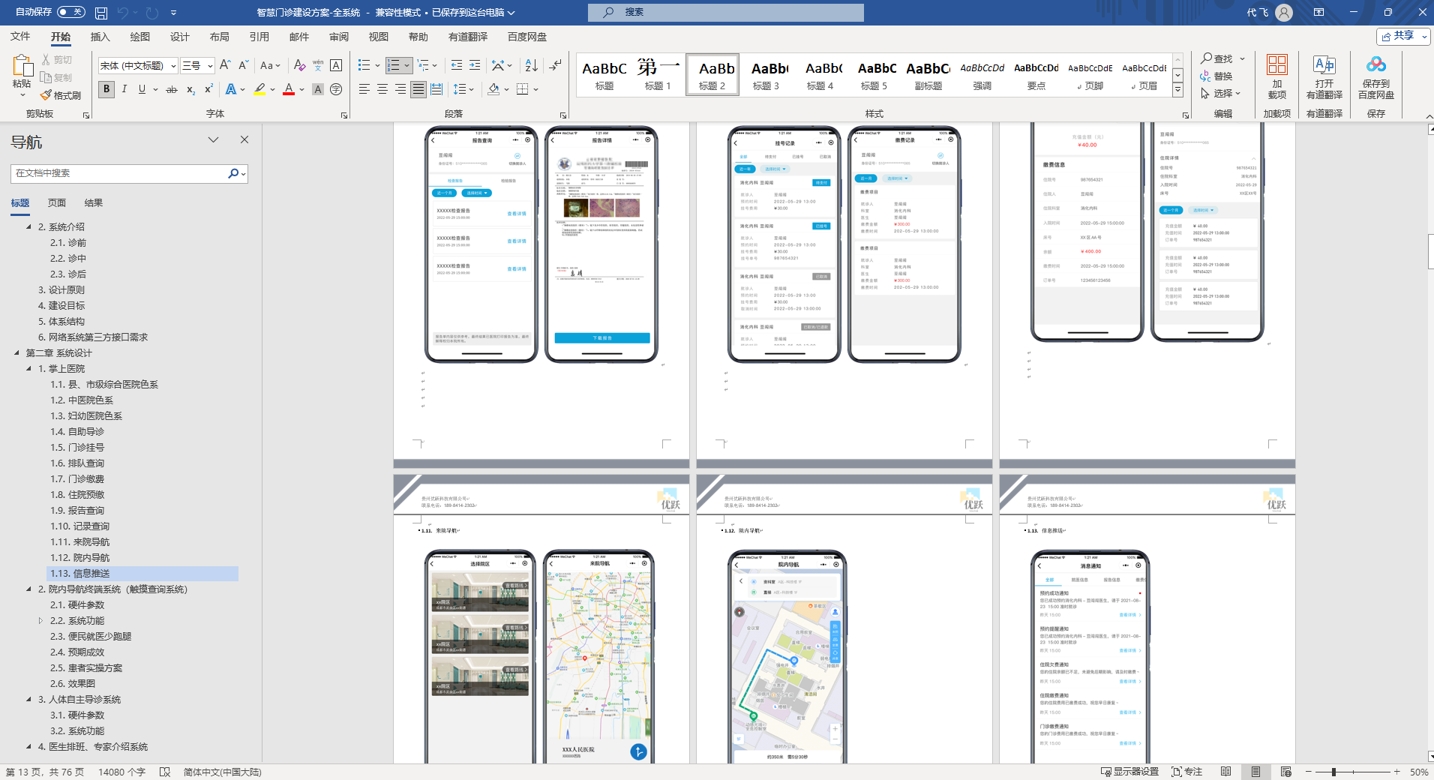The width and height of the screenshot is (1434, 780).
Task: Toggle Bold formatting
Action: [106, 89]
